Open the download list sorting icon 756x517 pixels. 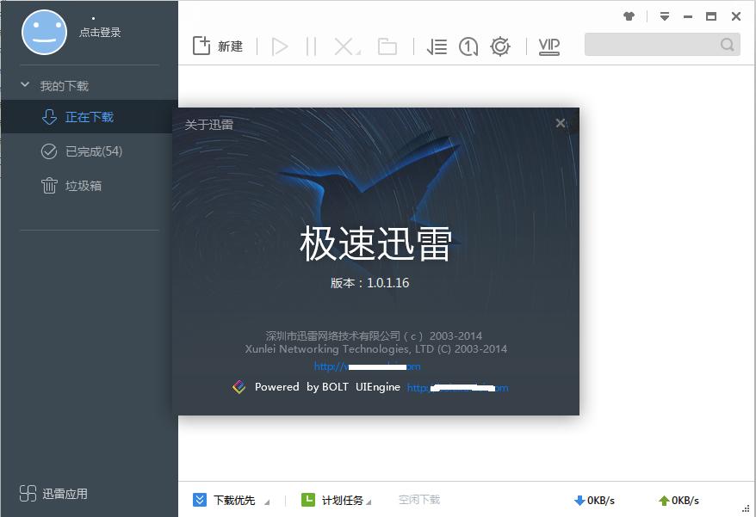pos(437,46)
